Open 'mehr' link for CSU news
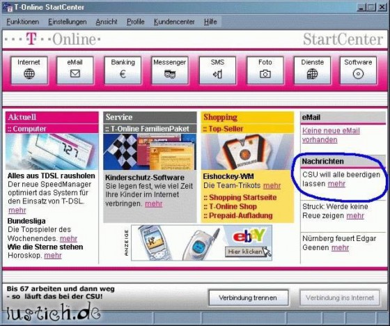Image resolution: width=390 pixels, height=326 pixels. tap(336, 184)
